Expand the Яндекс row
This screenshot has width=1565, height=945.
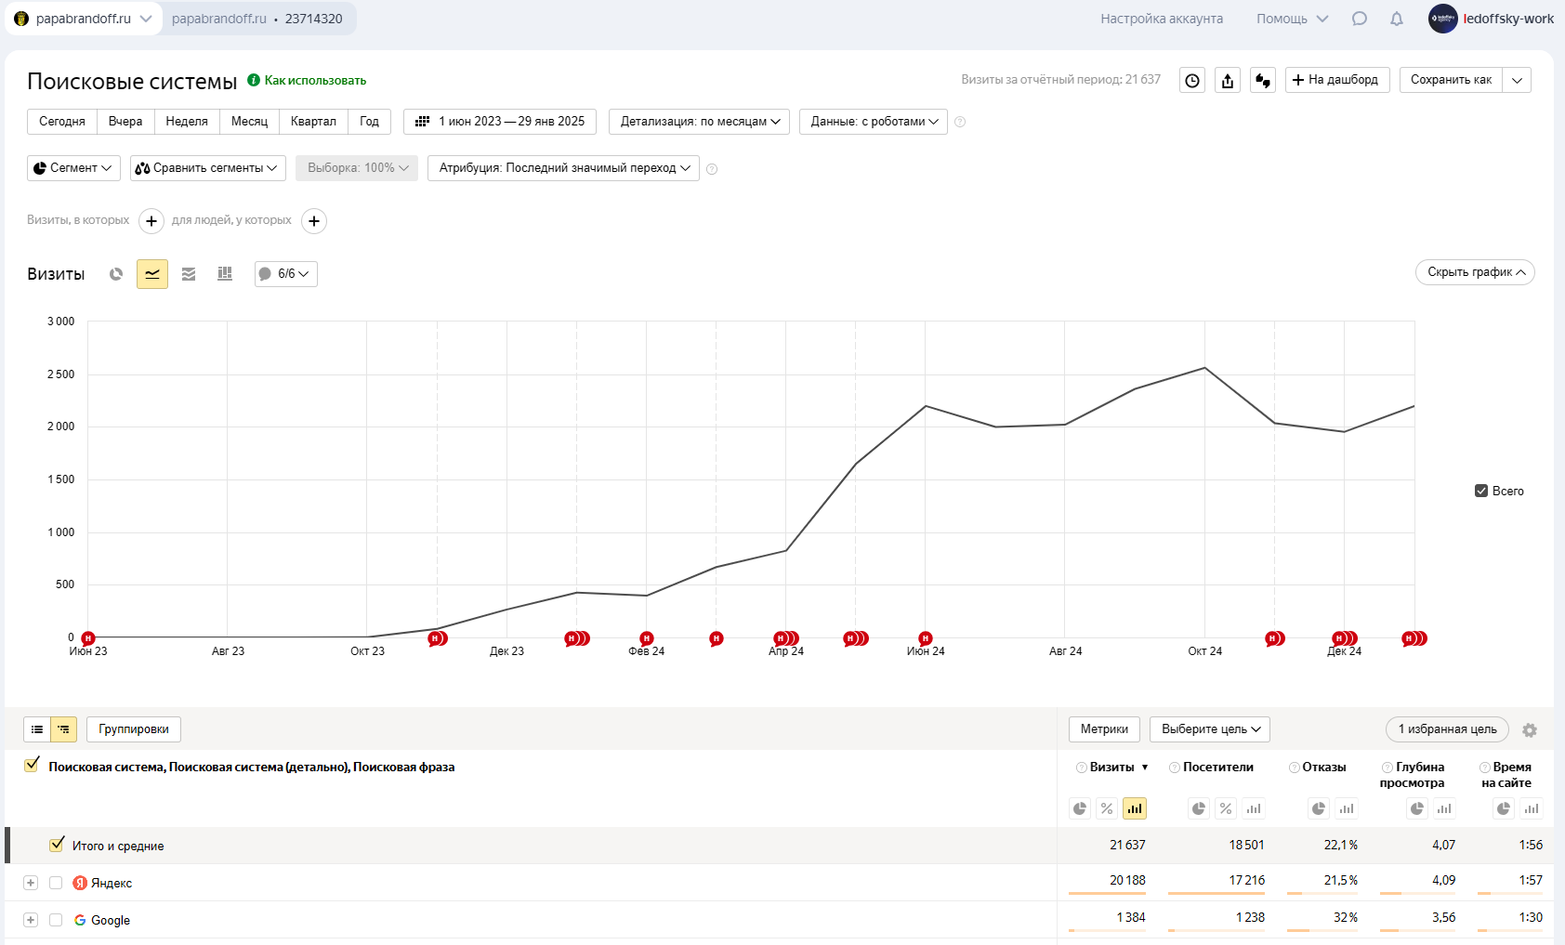point(31,883)
